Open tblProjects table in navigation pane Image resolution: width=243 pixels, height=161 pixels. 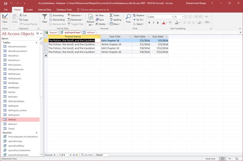point(13,106)
